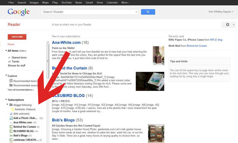Click the Google logo
This screenshot has height=143, width=238.
coord(19,12)
